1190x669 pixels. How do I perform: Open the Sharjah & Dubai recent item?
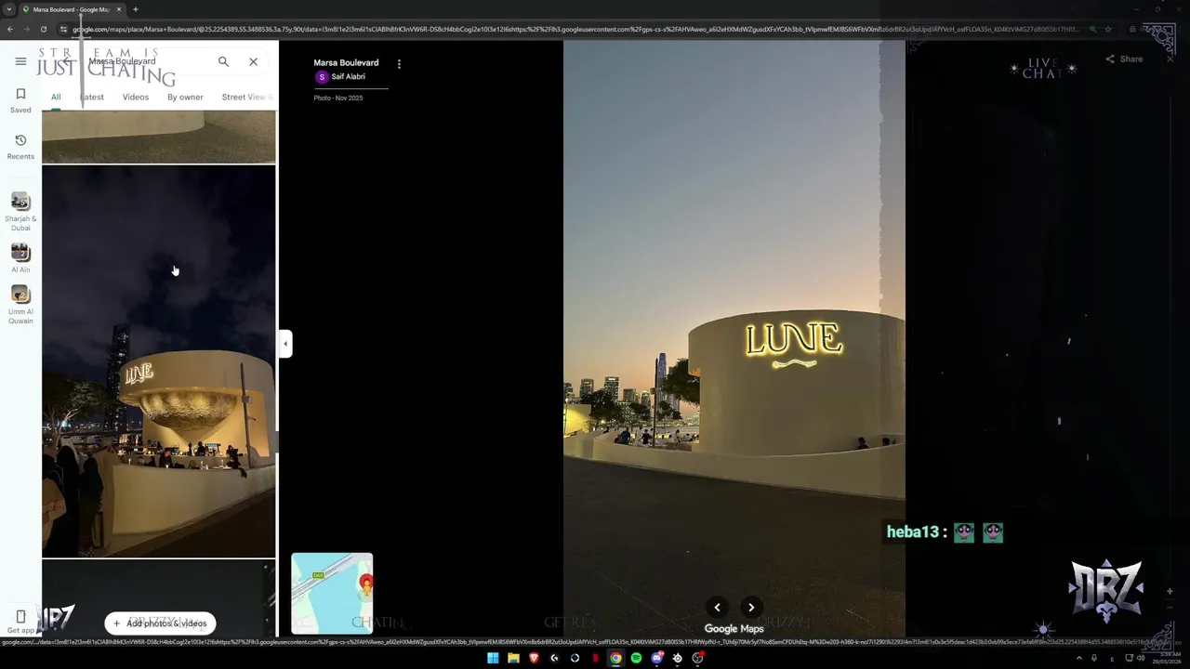pos(20,212)
